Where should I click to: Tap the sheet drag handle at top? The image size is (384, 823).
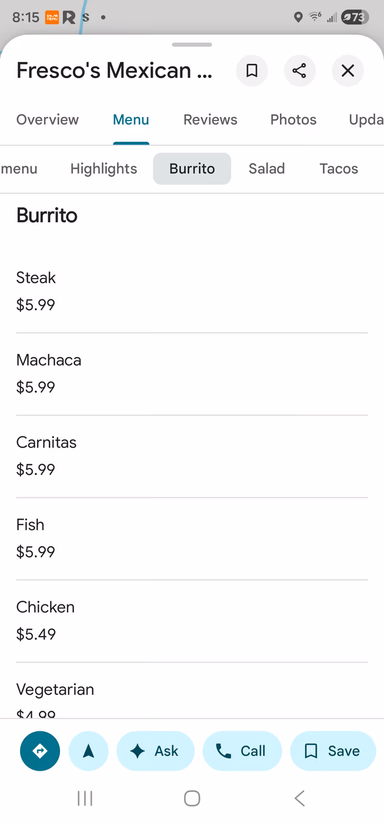(192, 45)
